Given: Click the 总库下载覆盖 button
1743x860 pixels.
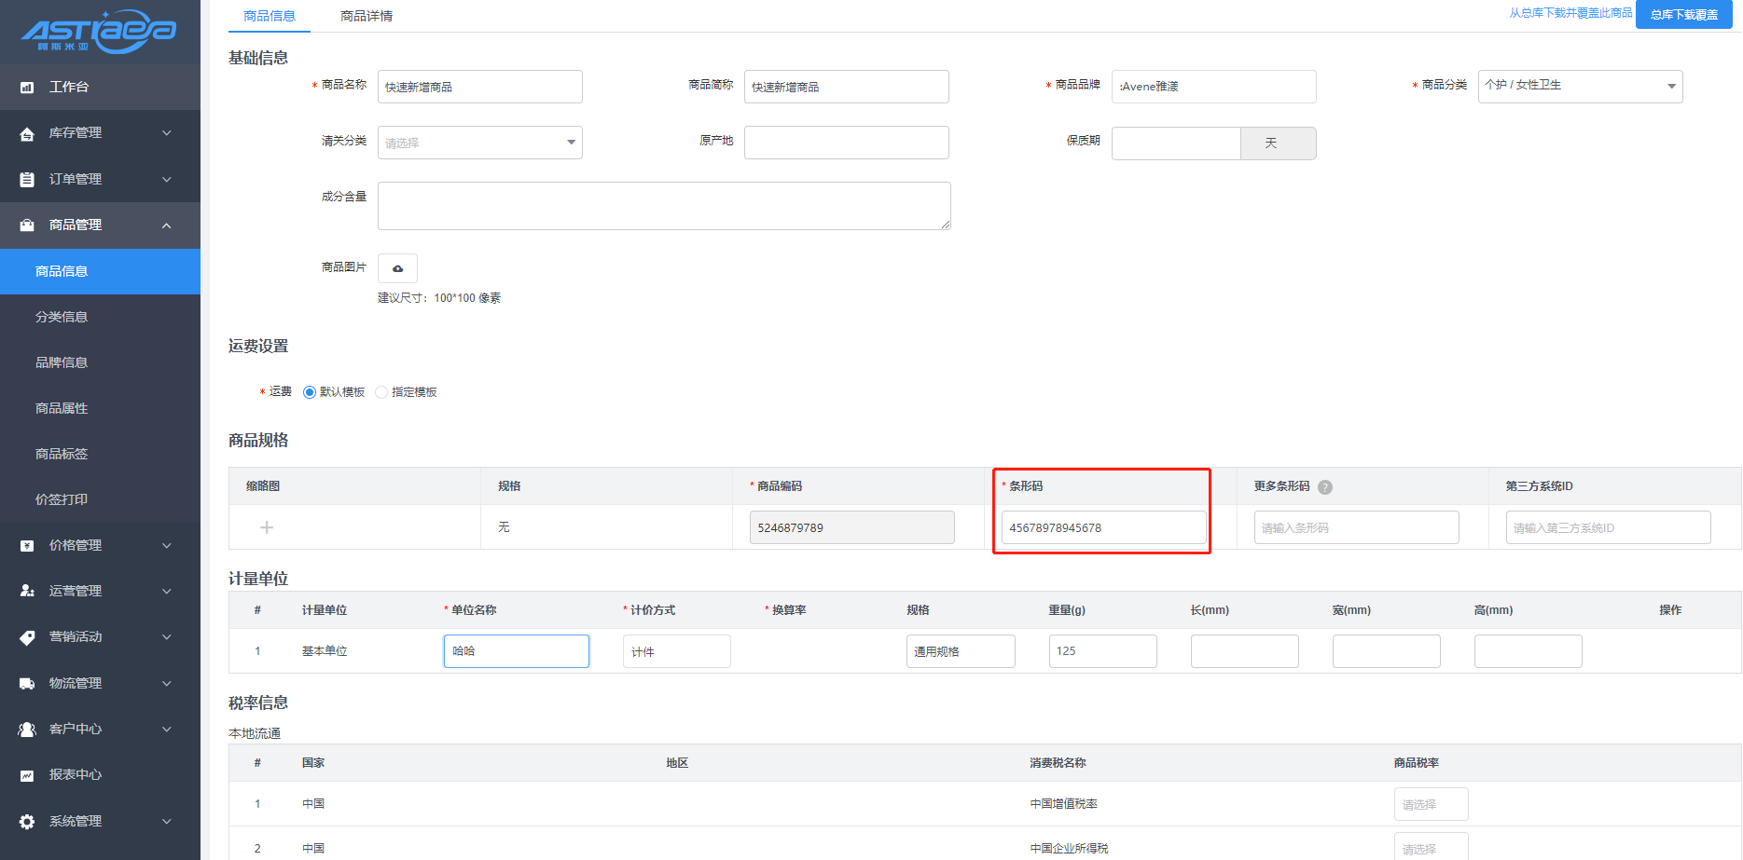Looking at the screenshot, I should click(x=1683, y=15).
